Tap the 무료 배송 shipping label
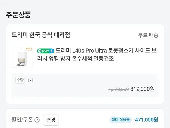 (148, 35)
